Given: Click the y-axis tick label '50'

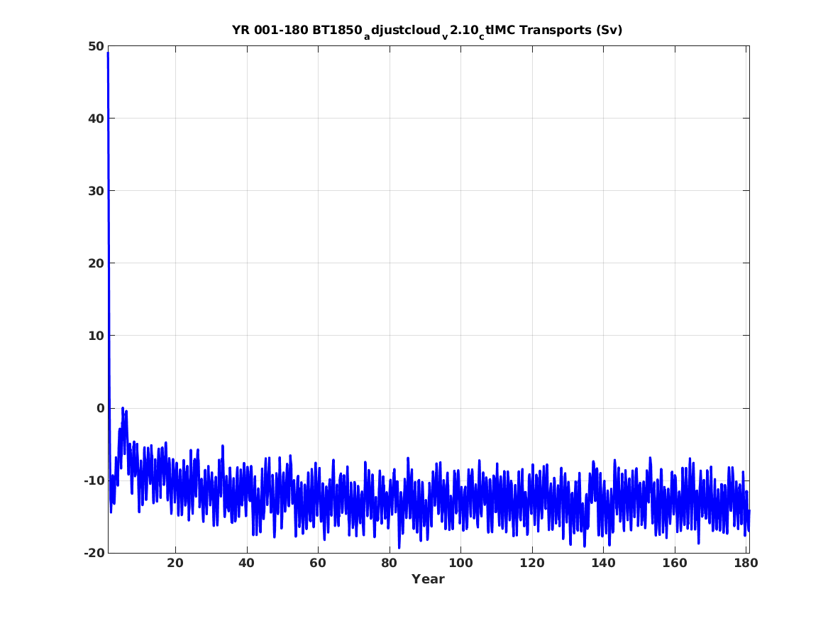Looking at the screenshot, I should [96, 46].
